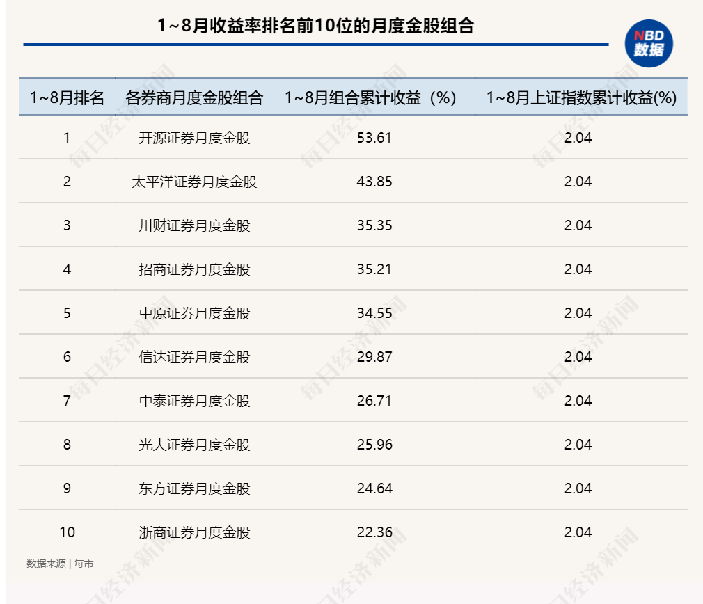Screen dimensions: 703x604
Task: Click the 数据来源 | 每市 footer note
Action: tap(60, 564)
